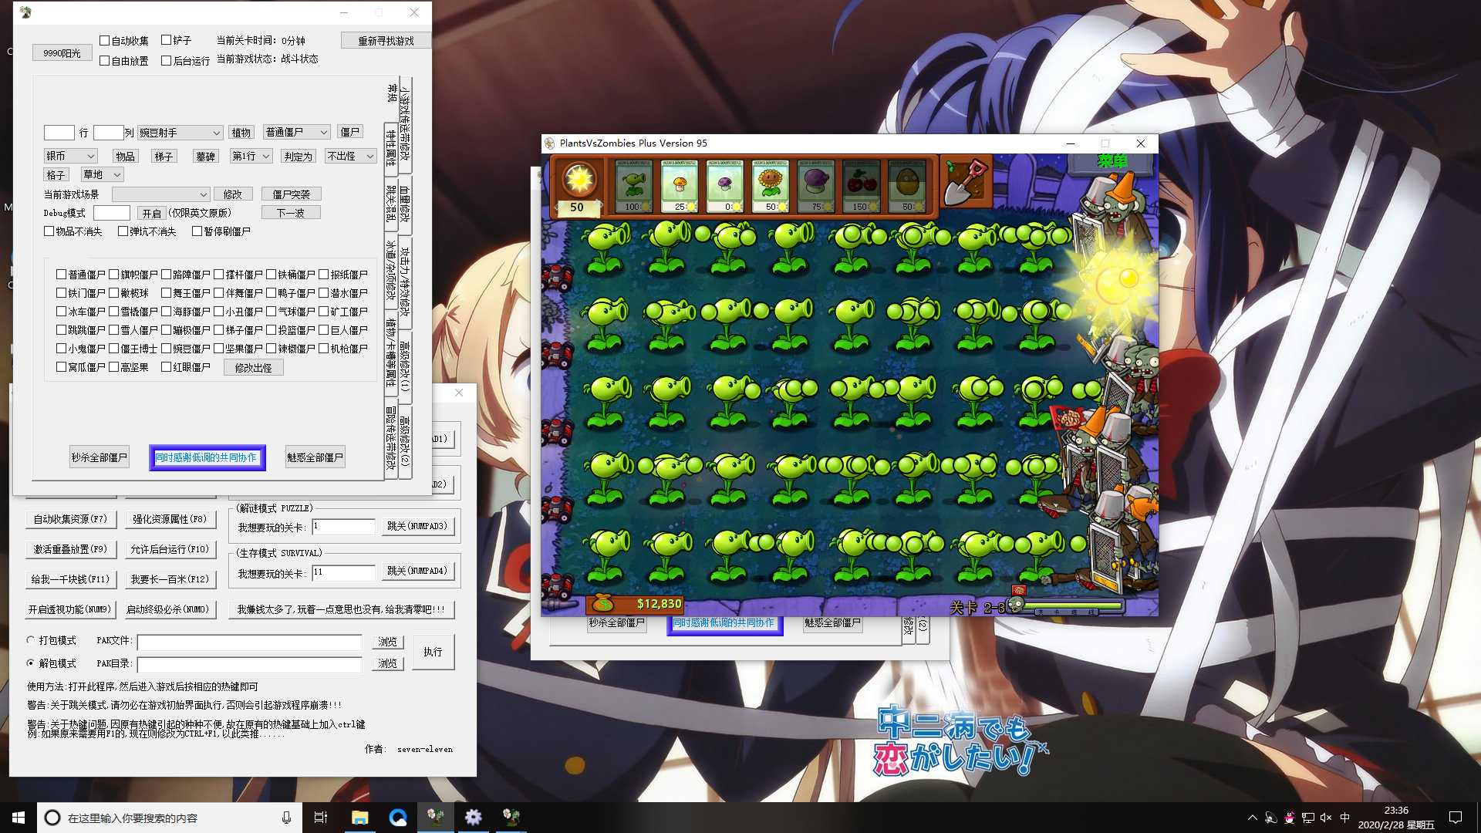This screenshot has height=833, width=1481.
Task: Click the 9990阳光 button
Action: tap(62, 53)
